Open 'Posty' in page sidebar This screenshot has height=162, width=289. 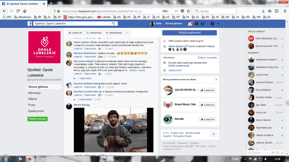coord(32,105)
